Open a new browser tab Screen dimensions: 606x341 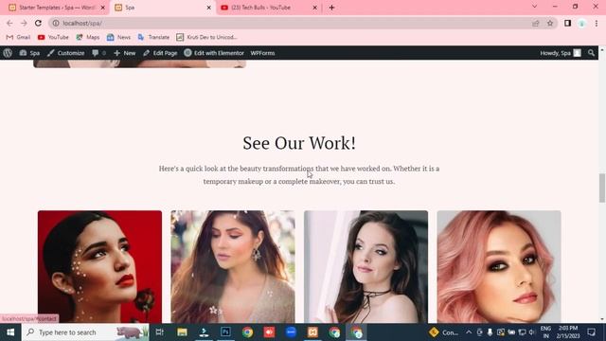(x=331, y=8)
